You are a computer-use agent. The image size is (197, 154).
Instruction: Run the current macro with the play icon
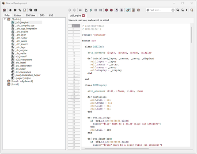click(86, 10)
